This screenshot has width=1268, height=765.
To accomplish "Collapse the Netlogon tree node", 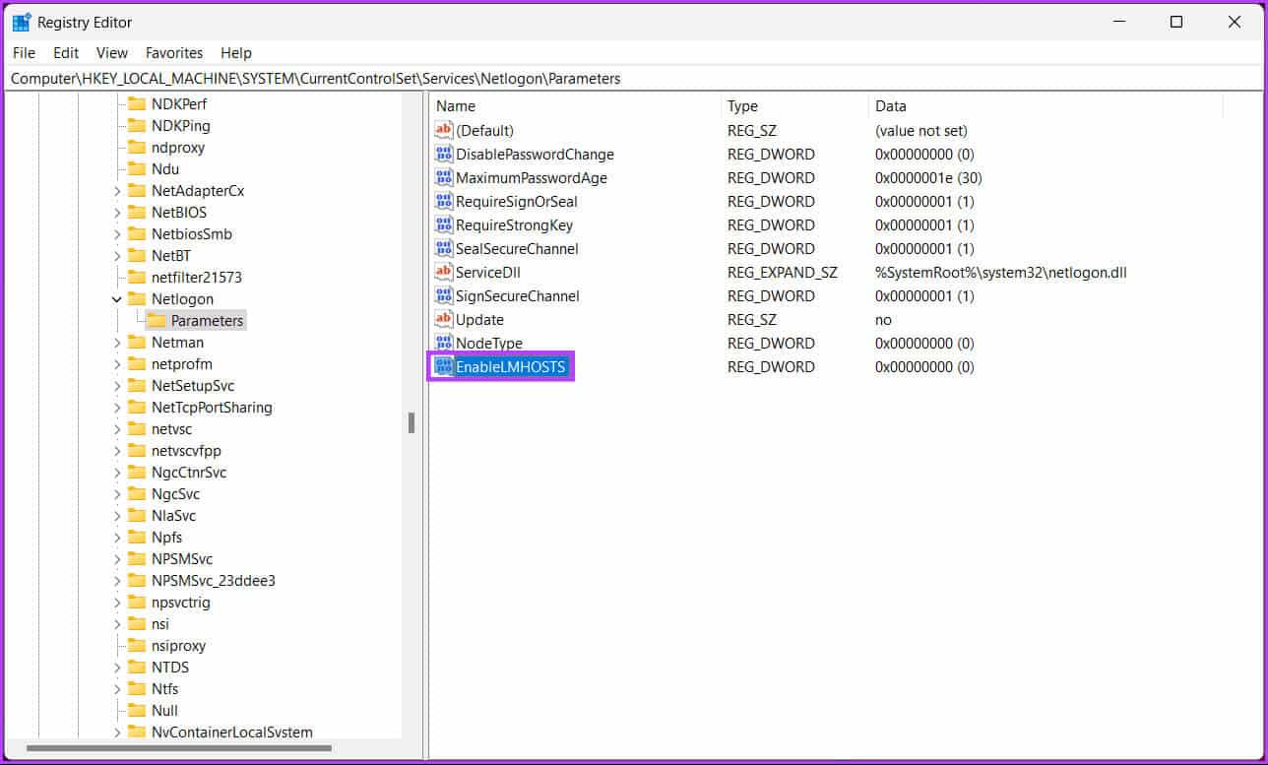I will [x=117, y=299].
